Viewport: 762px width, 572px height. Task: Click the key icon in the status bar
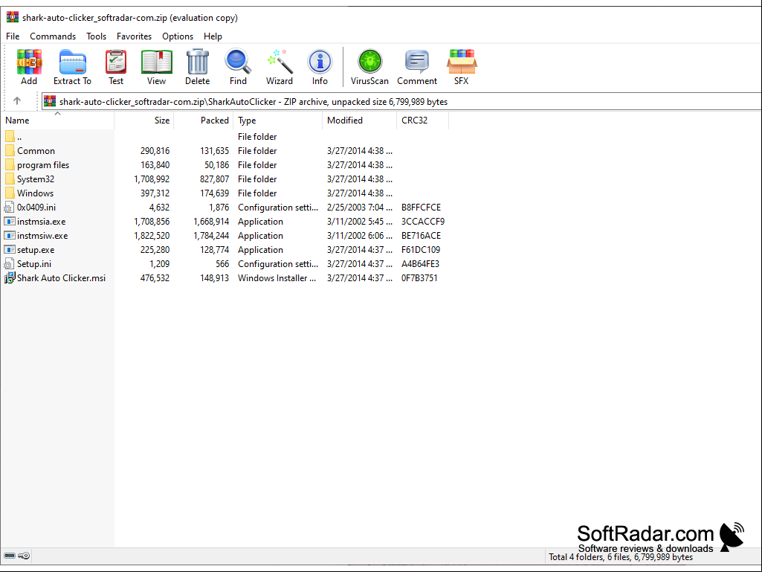tap(24, 556)
